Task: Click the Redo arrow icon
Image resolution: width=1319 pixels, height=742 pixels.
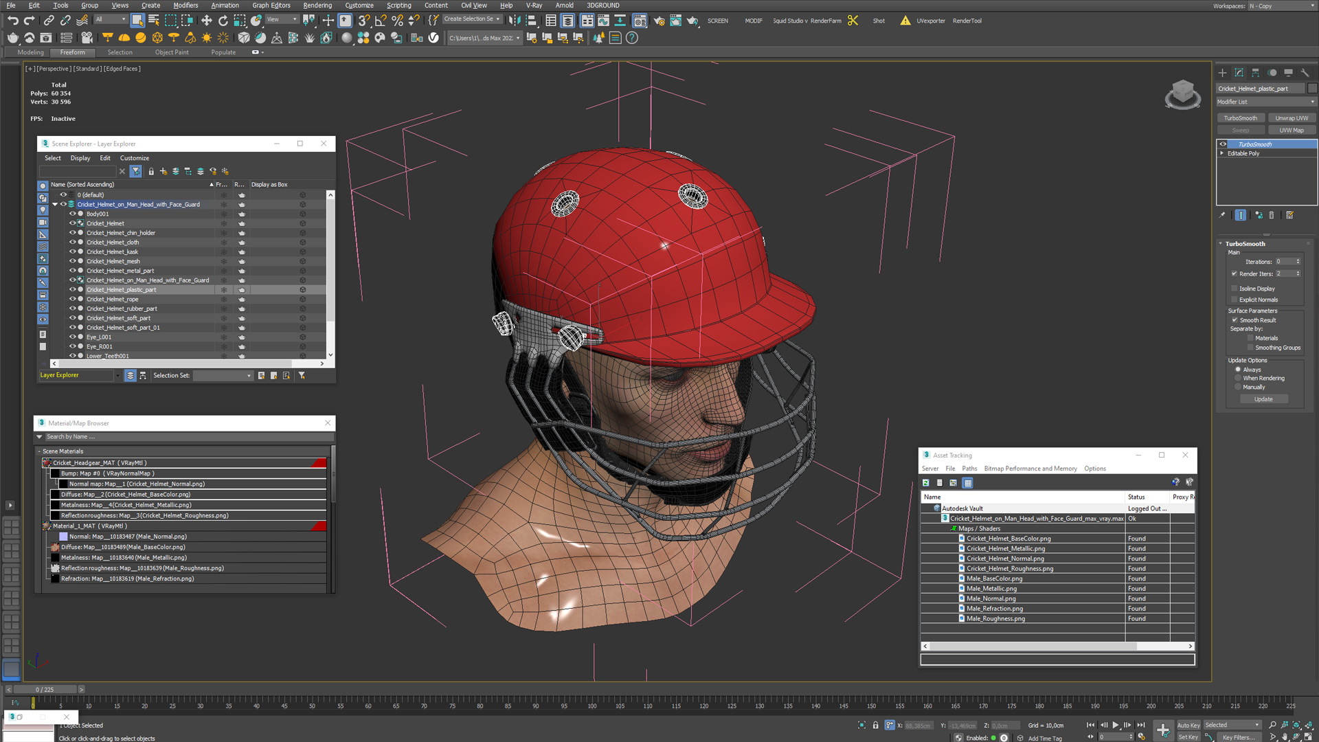Action: point(30,21)
